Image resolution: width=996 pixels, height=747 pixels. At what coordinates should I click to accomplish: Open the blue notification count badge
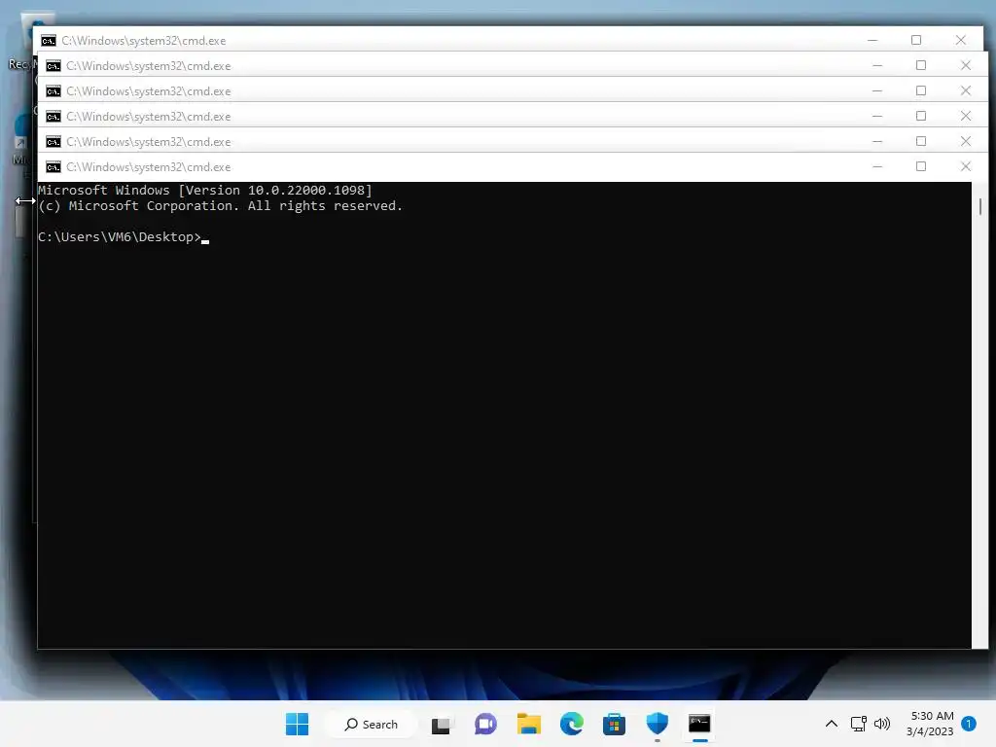[x=969, y=724]
